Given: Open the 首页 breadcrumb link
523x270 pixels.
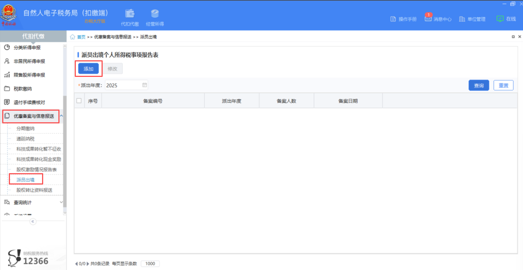Looking at the screenshot, I should point(81,37).
